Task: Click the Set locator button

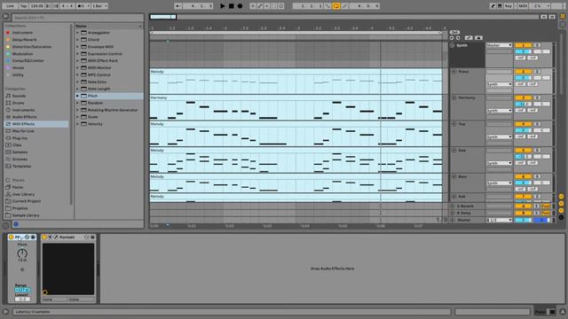Action: tap(454, 32)
